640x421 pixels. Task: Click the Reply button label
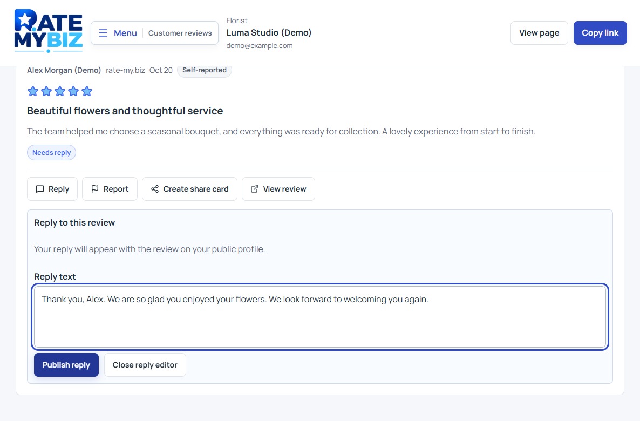coord(59,189)
